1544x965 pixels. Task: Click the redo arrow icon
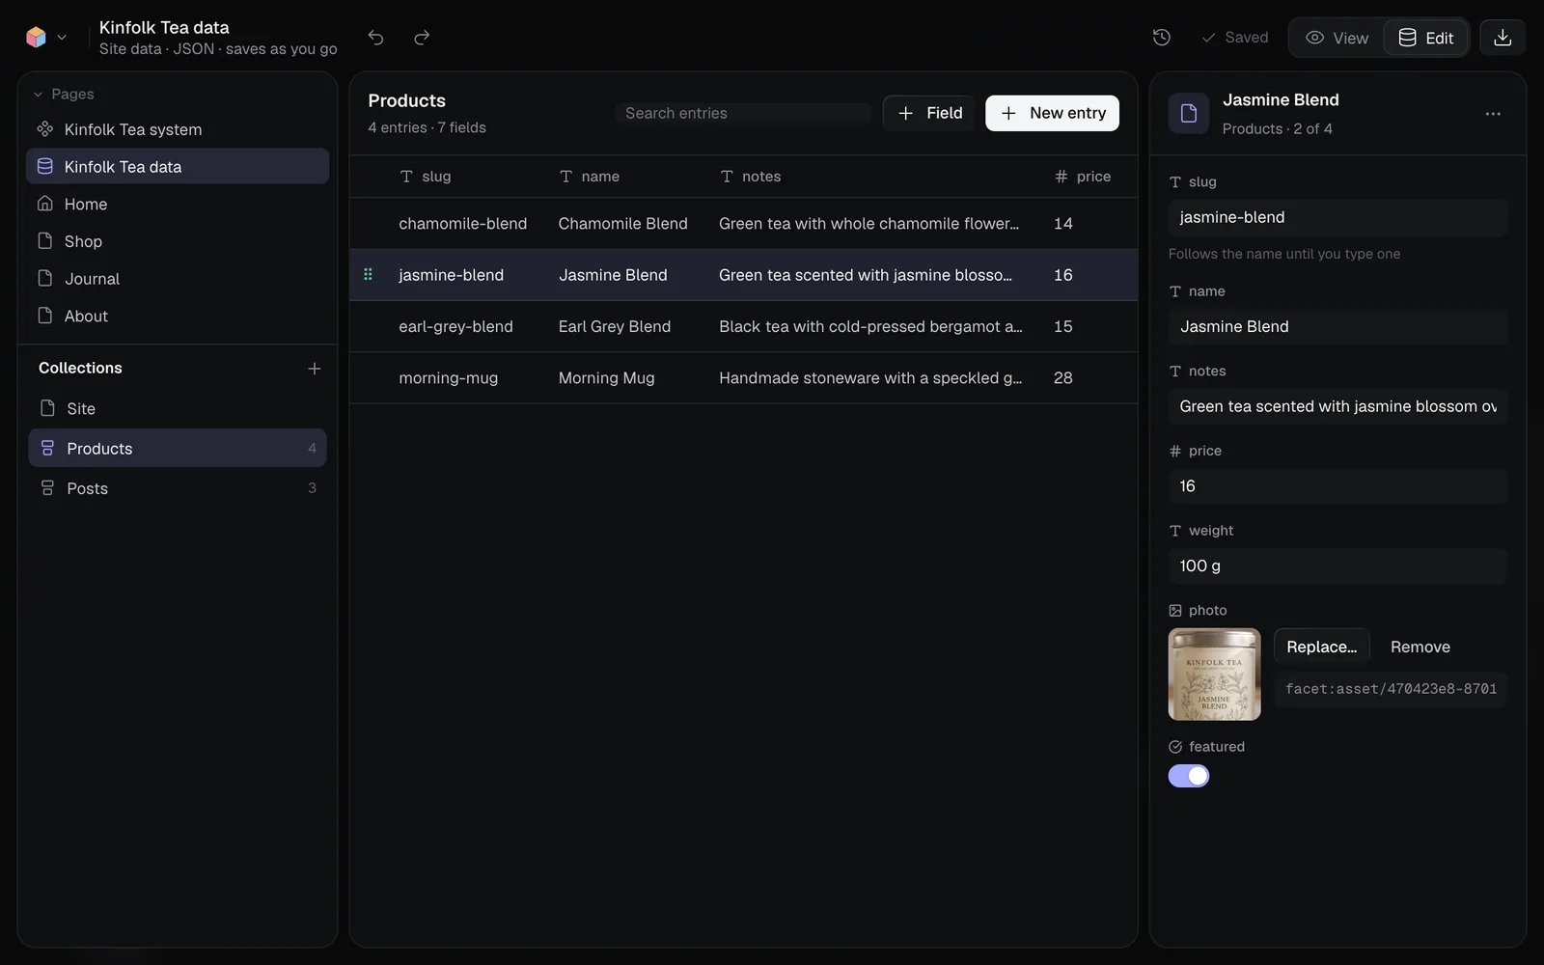422,38
